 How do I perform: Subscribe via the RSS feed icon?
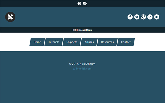click(150, 17)
